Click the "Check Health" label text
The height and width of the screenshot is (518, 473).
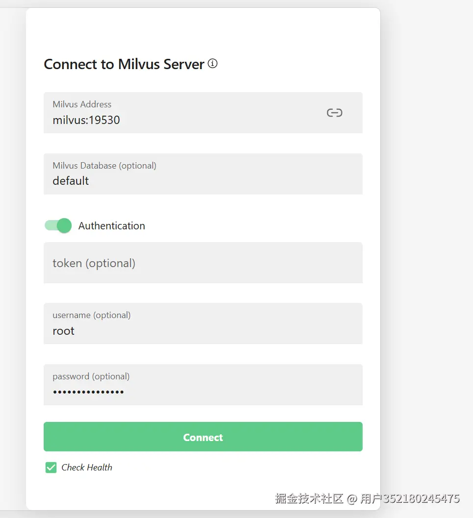click(x=87, y=468)
